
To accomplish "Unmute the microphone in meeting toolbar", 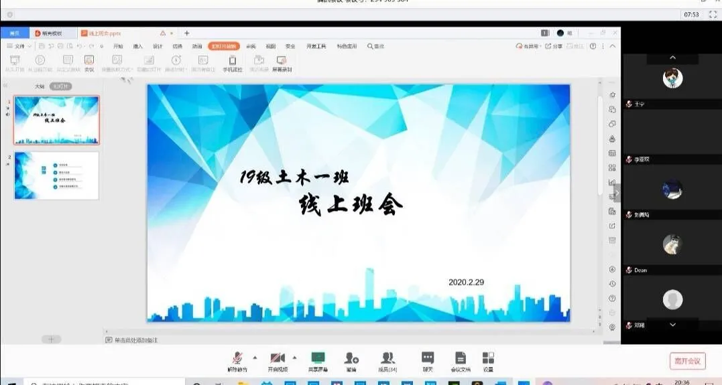I will (x=237, y=359).
